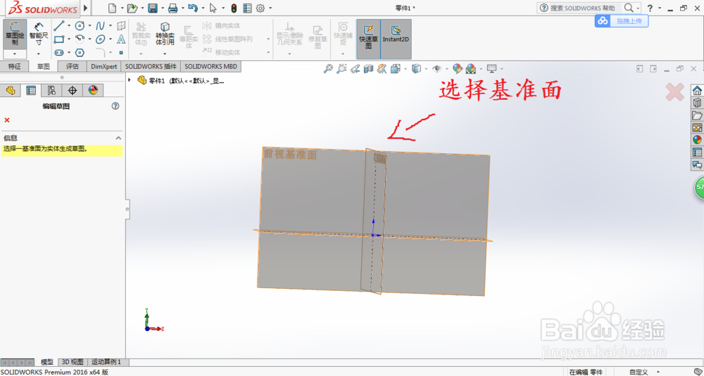Image resolution: width=704 pixels, height=376 pixels.
Task: Open the Circle tool dropdown arrow
Action: (x=89, y=26)
